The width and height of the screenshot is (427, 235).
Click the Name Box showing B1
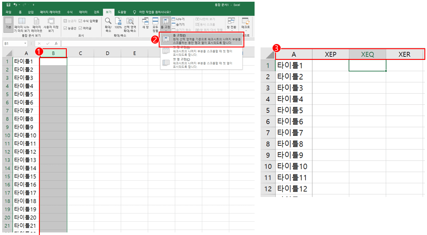click(13, 44)
